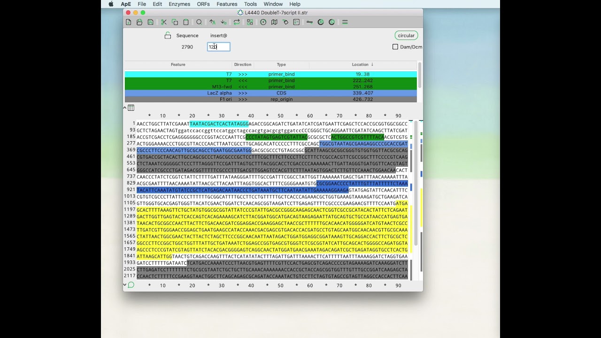The image size is (601, 338).
Task: Click the title bar file proxy icon
Action: 240,13
